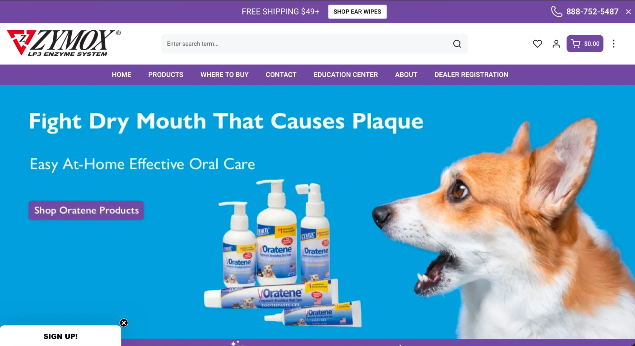Open the three-dot more options menu
Viewport: 635px width, 346px height.
614,44
